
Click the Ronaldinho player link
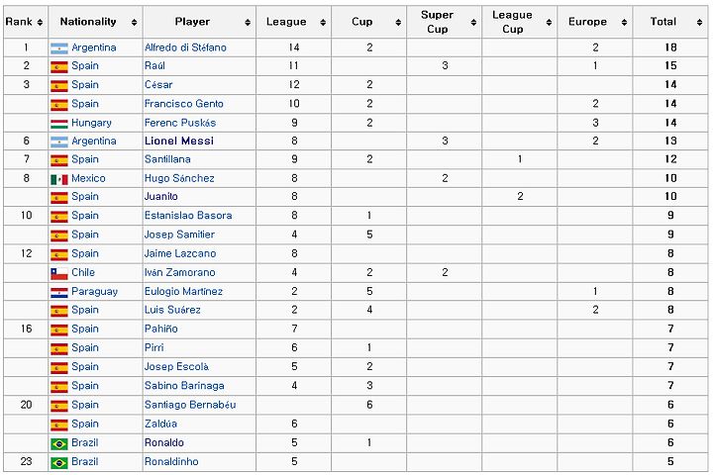(x=171, y=462)
